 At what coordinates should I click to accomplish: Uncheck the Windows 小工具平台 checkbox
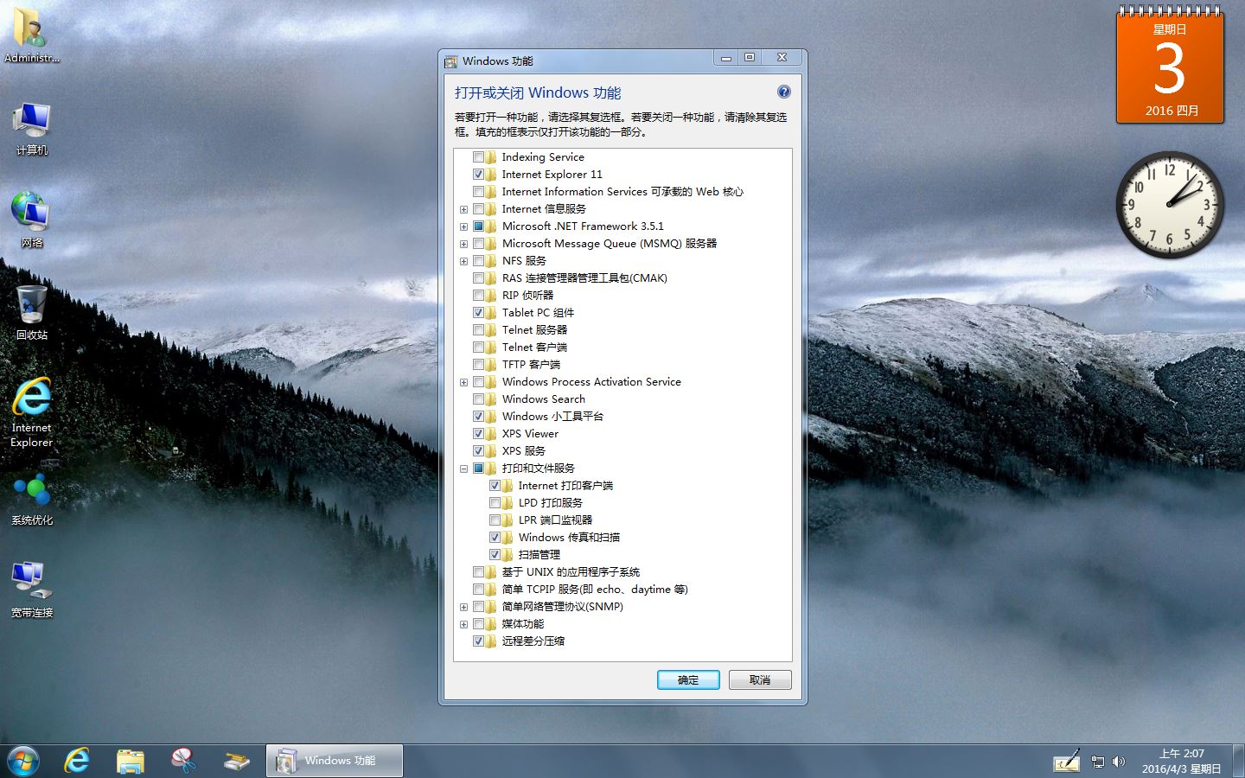[478, 416]
